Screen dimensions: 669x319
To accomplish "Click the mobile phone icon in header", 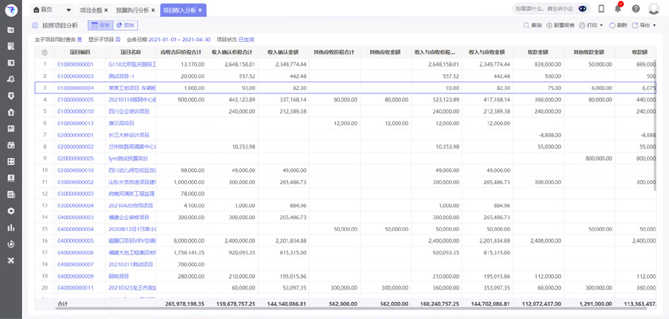I will pos(601,10).
